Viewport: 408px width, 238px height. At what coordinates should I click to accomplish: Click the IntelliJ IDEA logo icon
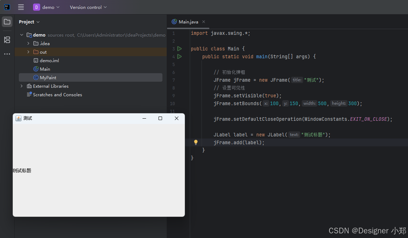click(x=7, y=7)
